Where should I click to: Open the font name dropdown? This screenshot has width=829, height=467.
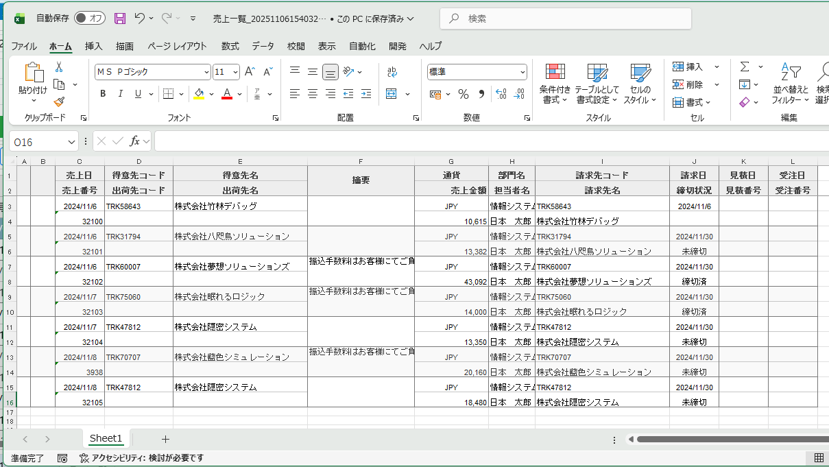click(206, 72)
